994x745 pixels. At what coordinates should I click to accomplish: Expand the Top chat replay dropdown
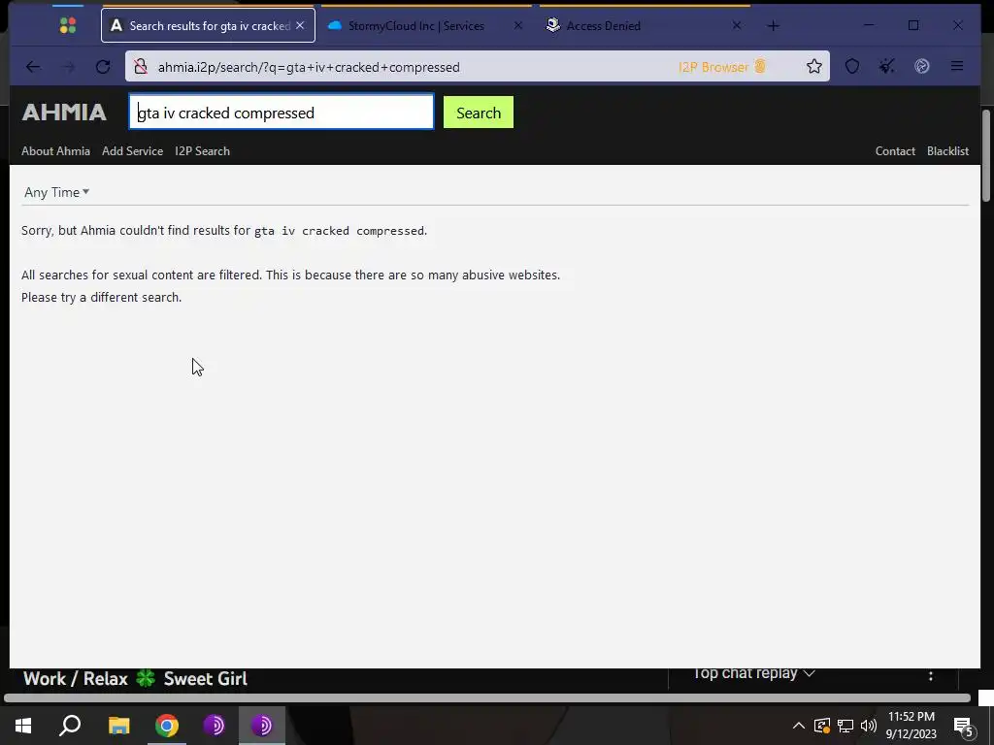(753, 673)
